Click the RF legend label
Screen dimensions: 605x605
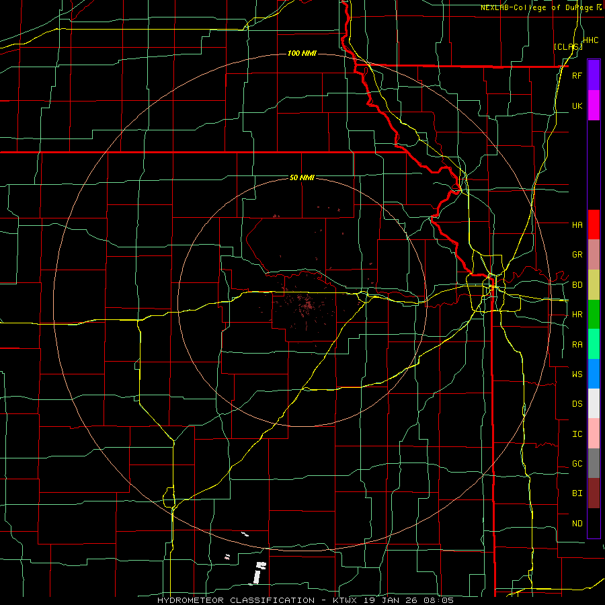(577, 75)
